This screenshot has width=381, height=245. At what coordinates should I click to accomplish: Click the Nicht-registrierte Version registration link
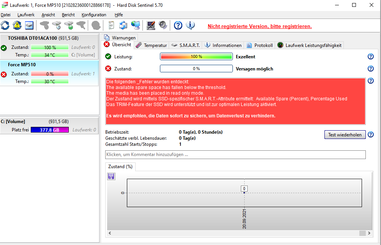tap(259, 26)
